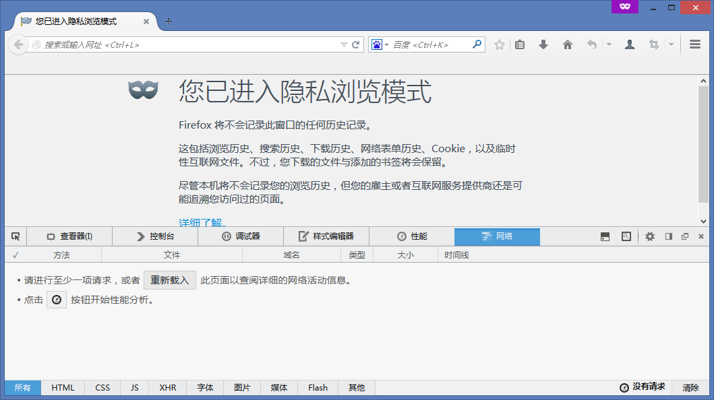The height and width of the screenshot is (400, 714).
Task: Toggle responsive design mode icon
Action: [x=626, y=236]
